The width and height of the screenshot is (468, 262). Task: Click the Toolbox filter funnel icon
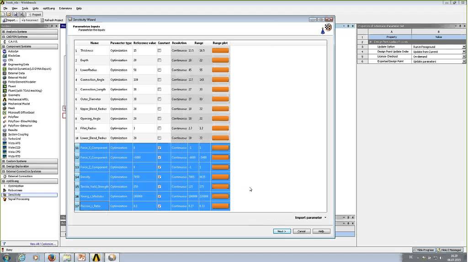(4, 244)
